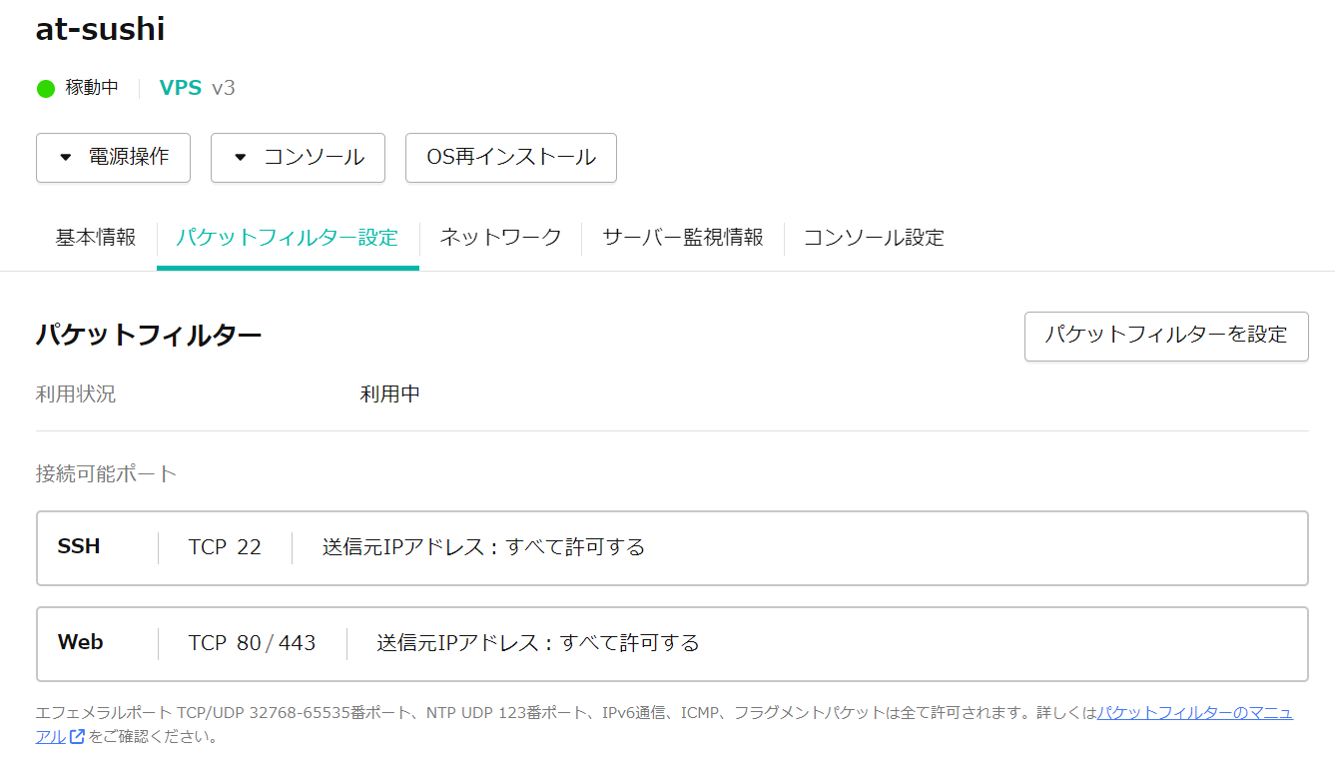Viewport: 1335px width, 776px height.
Task: Open the パケットフィルターのマニュアル link
Action: [1195, 713]
